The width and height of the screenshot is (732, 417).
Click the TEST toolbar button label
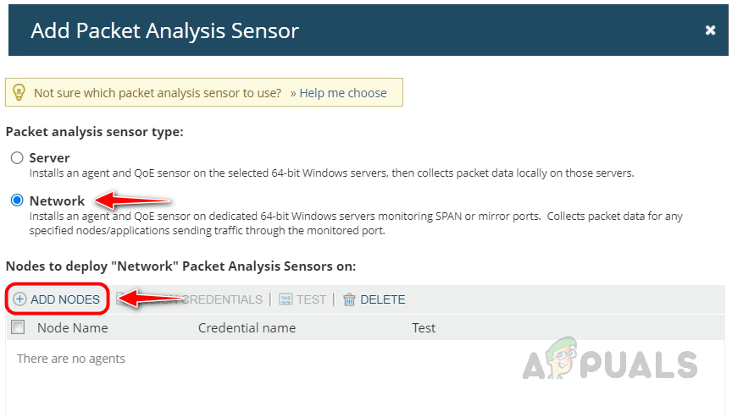coord(311,299)
